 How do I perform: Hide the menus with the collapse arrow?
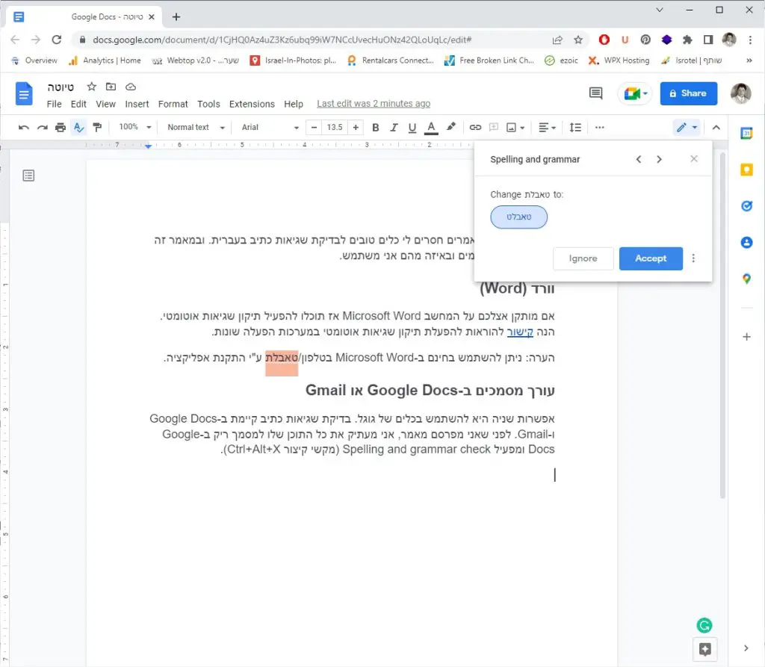[716, 127]
